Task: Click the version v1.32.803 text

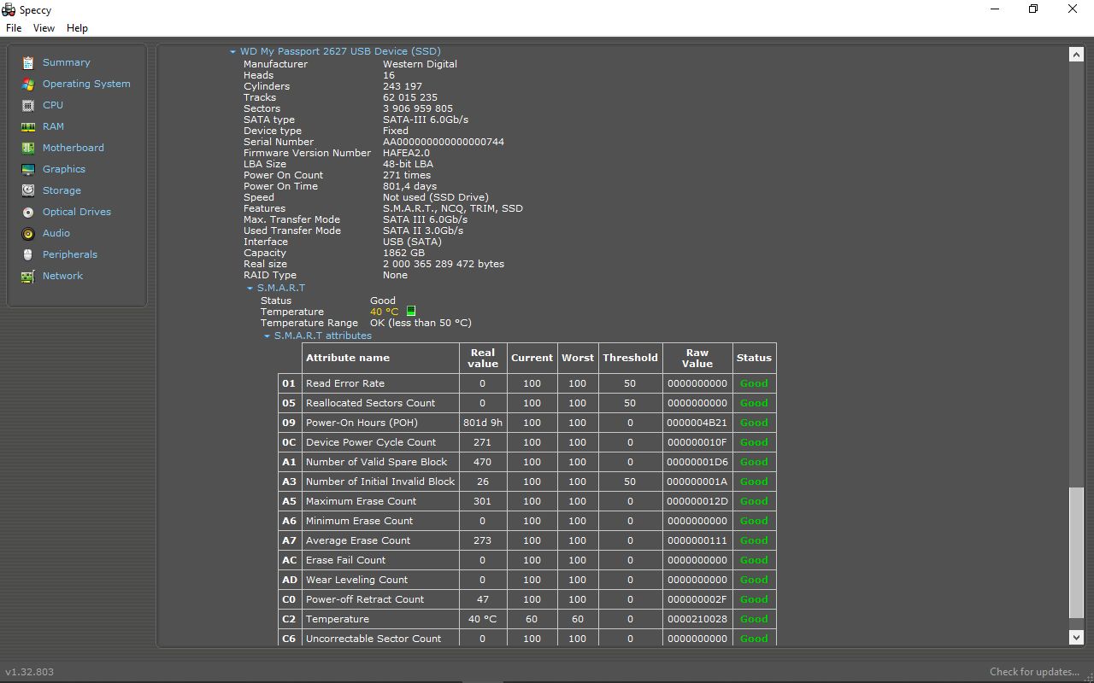Action: point(30,672)
